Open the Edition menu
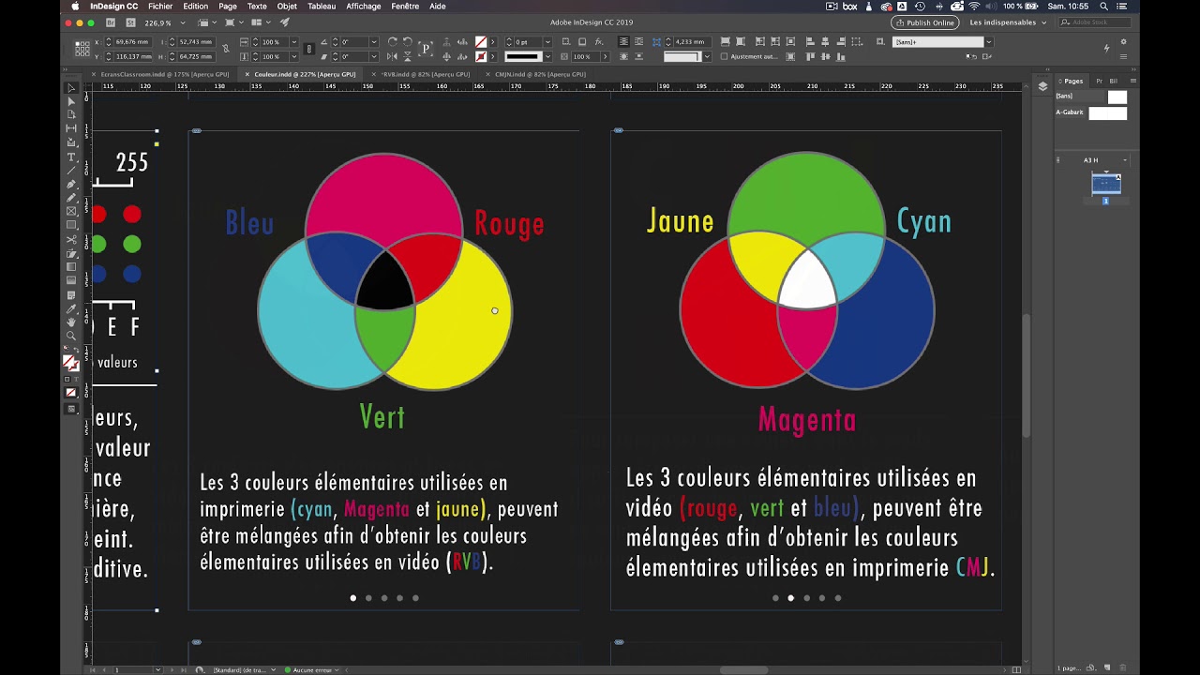The width and height of the screenshot is (1200, 675). pyautogui.click(x=195, y=6)
